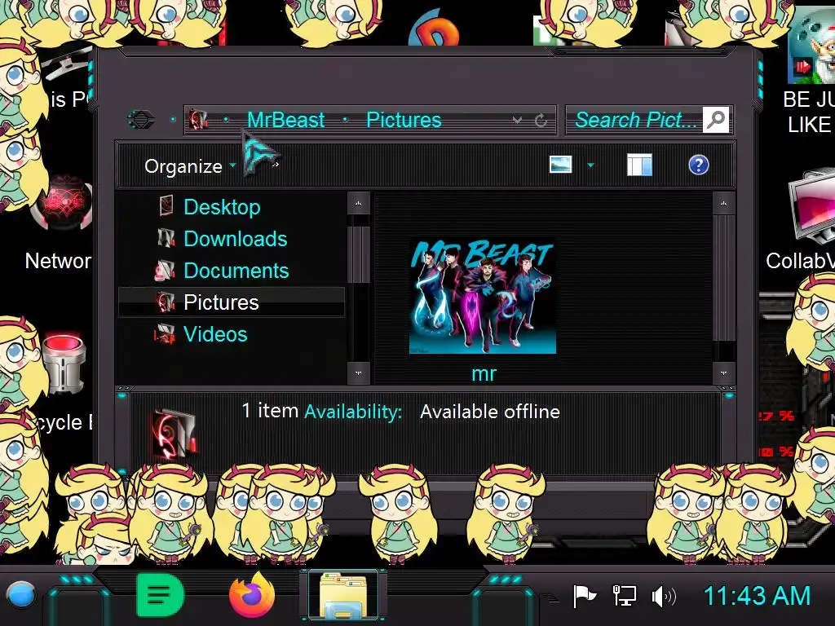The width and height of the screenshot is (835, 626).
Task: Launch the green chat app from taskbar
Action: point(160,594)
